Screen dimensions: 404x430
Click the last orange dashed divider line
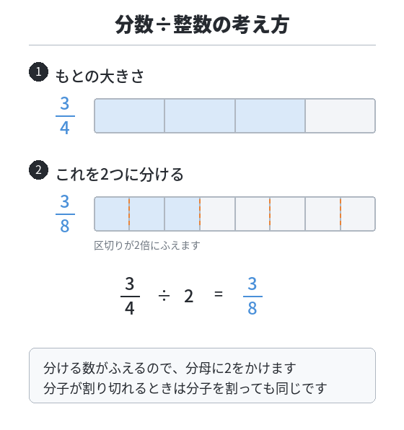[x=341, y=214]
